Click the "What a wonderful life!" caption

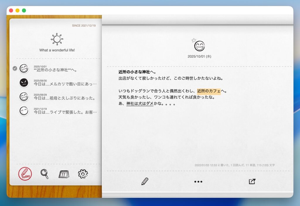(57, 50)
